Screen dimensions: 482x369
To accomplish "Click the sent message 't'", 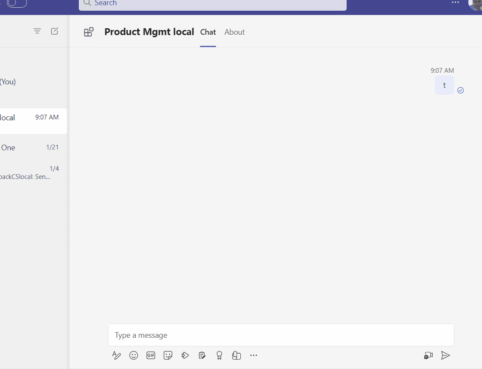I will (x=444, y=85).
